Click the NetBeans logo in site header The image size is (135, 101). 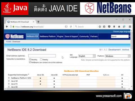(x=14, y=36)
